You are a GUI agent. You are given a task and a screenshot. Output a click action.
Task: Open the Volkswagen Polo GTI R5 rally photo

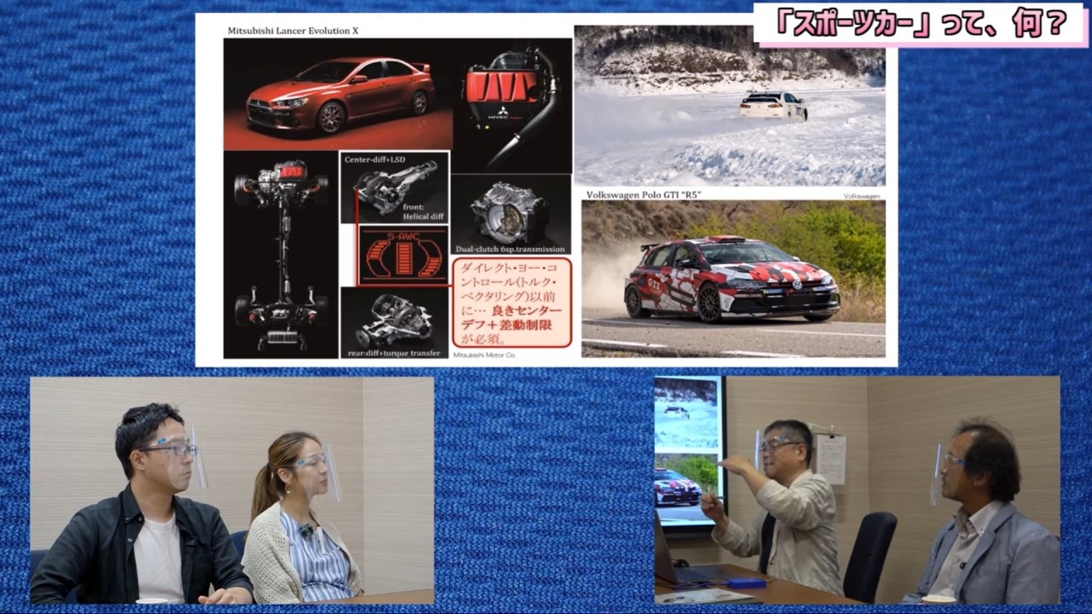coord(733,279)
